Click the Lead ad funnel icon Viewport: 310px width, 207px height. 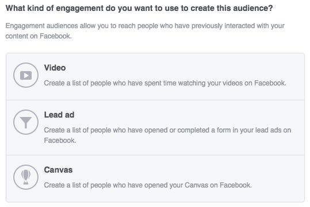(26, 122)
